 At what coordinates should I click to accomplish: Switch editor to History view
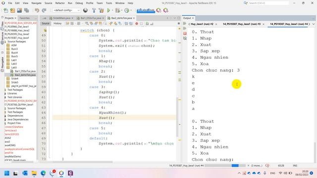pos(57,24)
